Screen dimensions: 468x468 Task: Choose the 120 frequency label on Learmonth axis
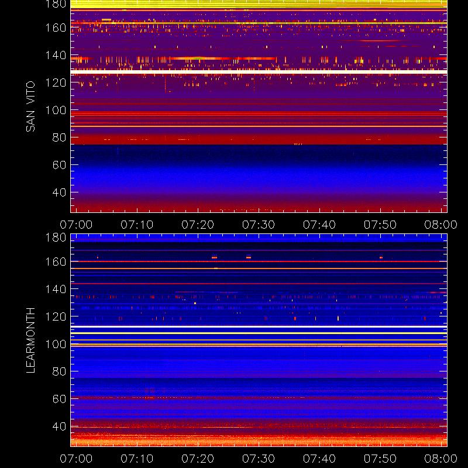tap(56, 316)
